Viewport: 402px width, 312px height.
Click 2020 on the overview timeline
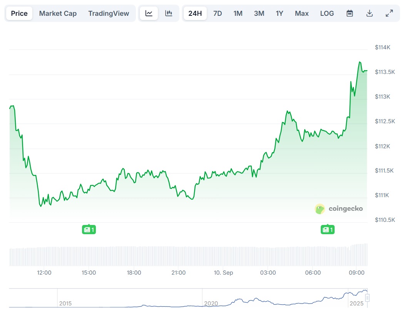click(x=211, y=304)
